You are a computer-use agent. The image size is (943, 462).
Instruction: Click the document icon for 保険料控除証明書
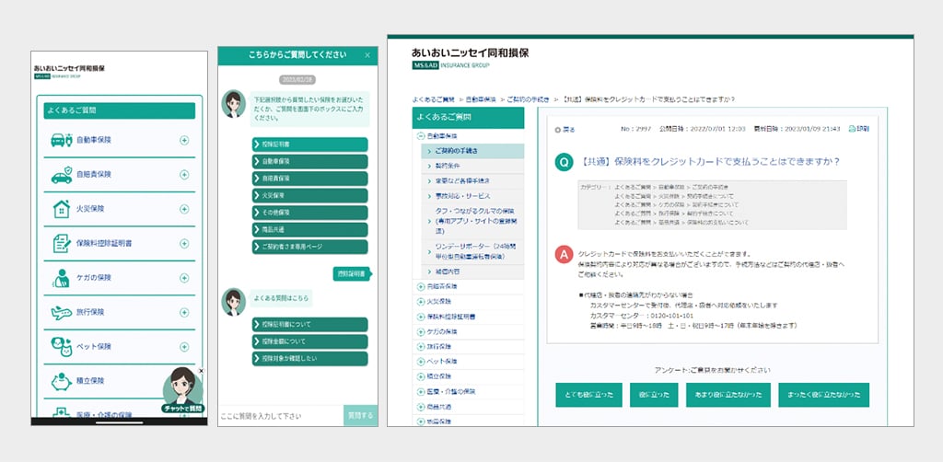pyautogui.click(x=62, y=243)
